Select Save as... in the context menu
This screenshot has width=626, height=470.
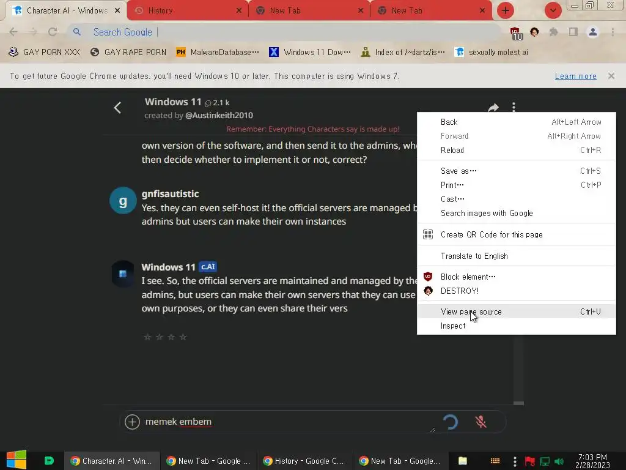coord(516,171)
